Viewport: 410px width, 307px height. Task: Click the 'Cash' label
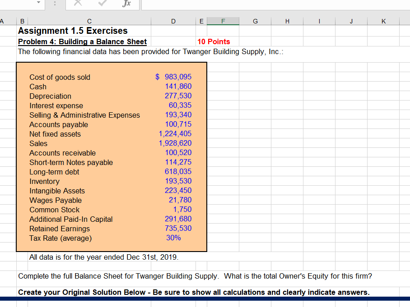pyautogui.click(x=37, y=87)
